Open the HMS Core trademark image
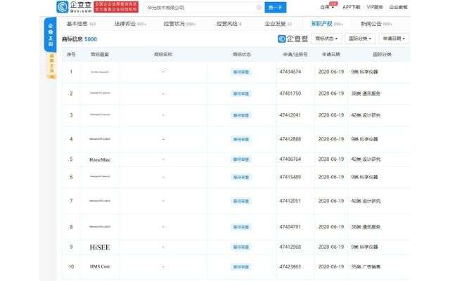 point(100,266)
